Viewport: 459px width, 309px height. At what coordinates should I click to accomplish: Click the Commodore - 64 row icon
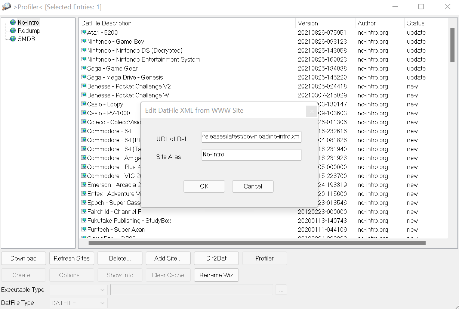(x=84, y=131)
